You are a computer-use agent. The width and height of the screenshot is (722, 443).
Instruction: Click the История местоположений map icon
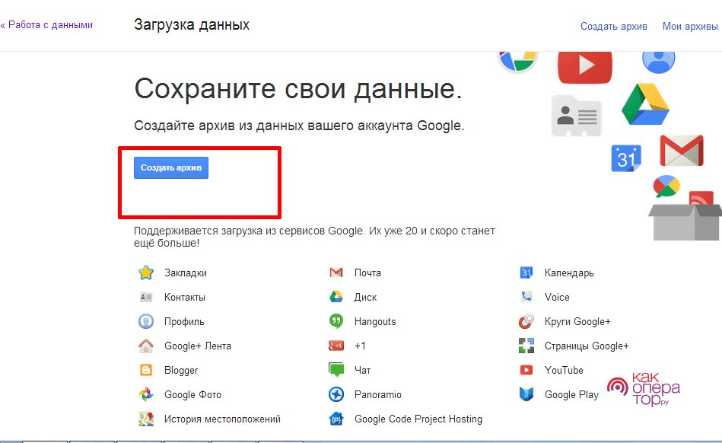click(x=146, y=419)
